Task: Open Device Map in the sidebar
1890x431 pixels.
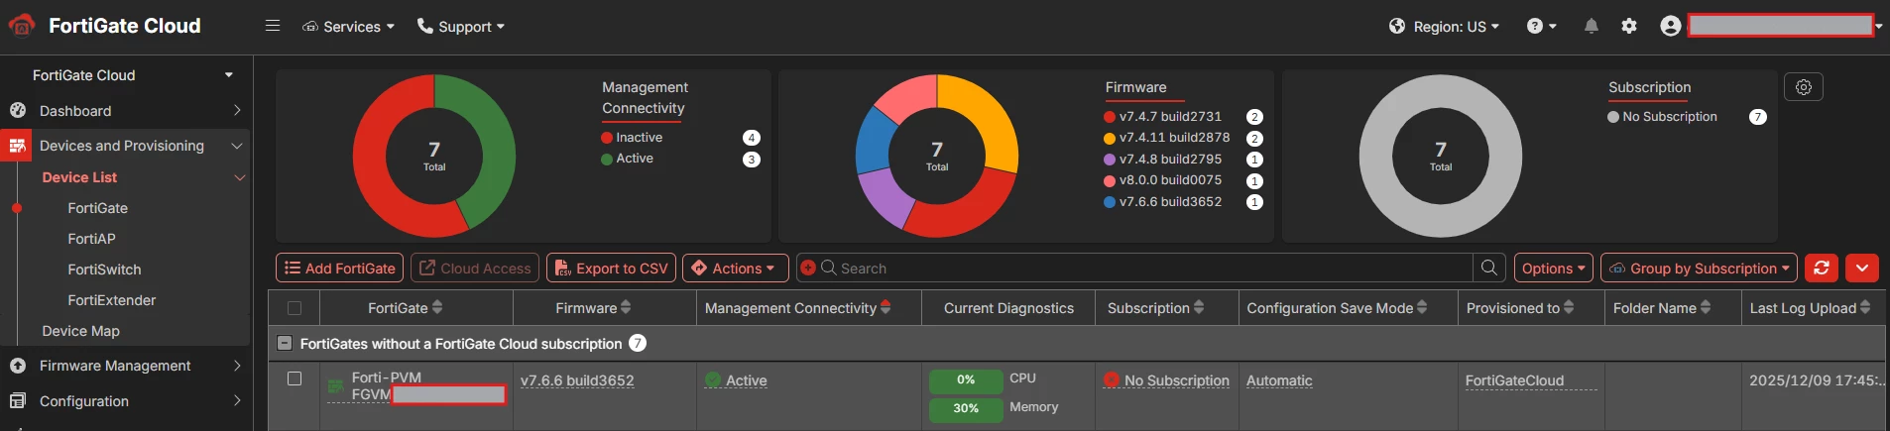Action: click(80, 331)
